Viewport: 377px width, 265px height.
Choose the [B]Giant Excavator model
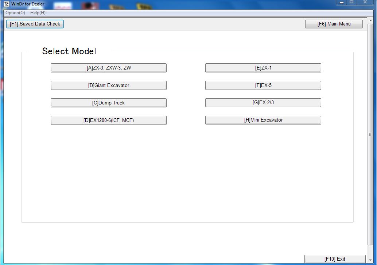pos(109,86)
